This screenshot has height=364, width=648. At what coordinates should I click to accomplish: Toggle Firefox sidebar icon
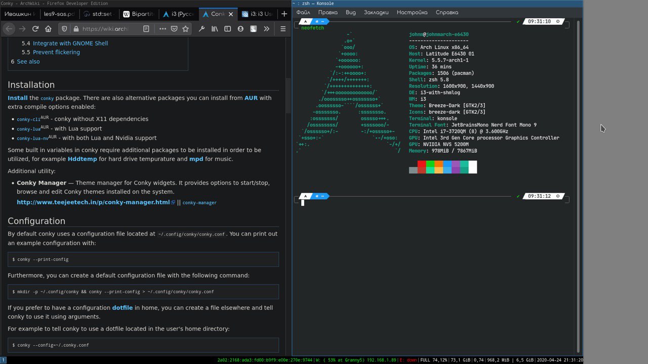pos(228,29)
